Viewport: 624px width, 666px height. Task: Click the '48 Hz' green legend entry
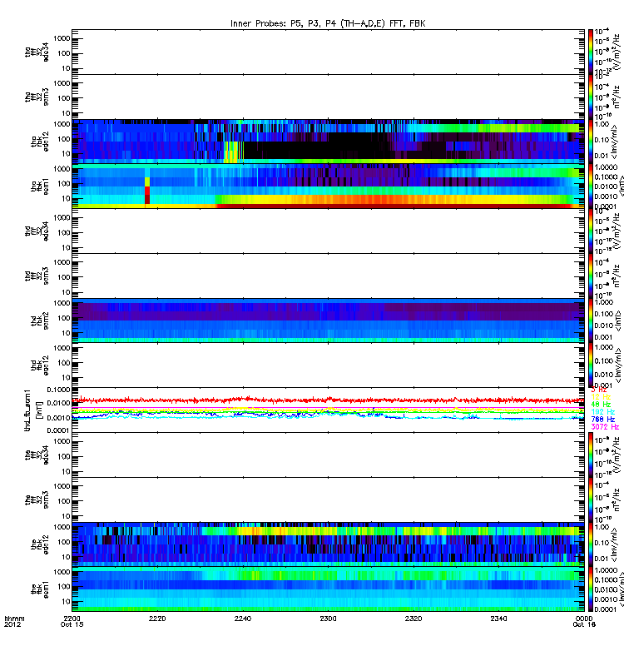[x=601, y=405]
